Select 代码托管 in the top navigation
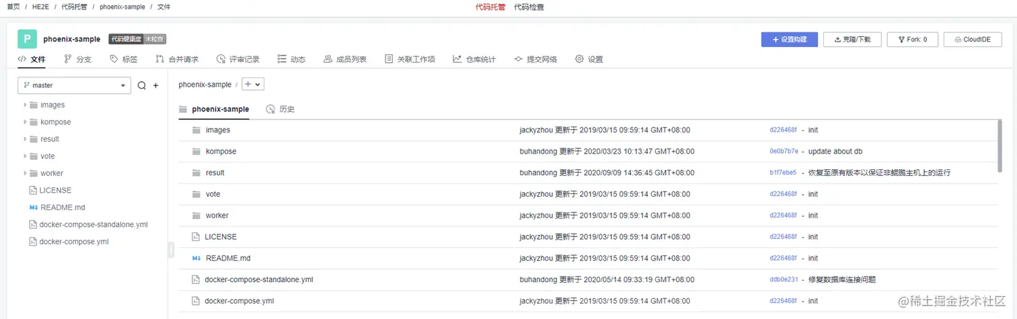The image size is (1017, 319). coord(490,7)
